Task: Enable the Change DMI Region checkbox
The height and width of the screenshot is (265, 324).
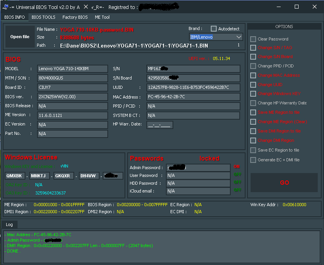Action: coord(253,140)
